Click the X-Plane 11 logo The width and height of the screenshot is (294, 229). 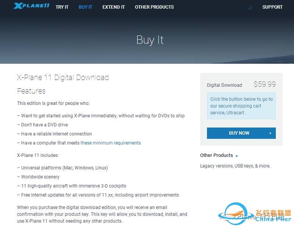click(x=31, y=6)
